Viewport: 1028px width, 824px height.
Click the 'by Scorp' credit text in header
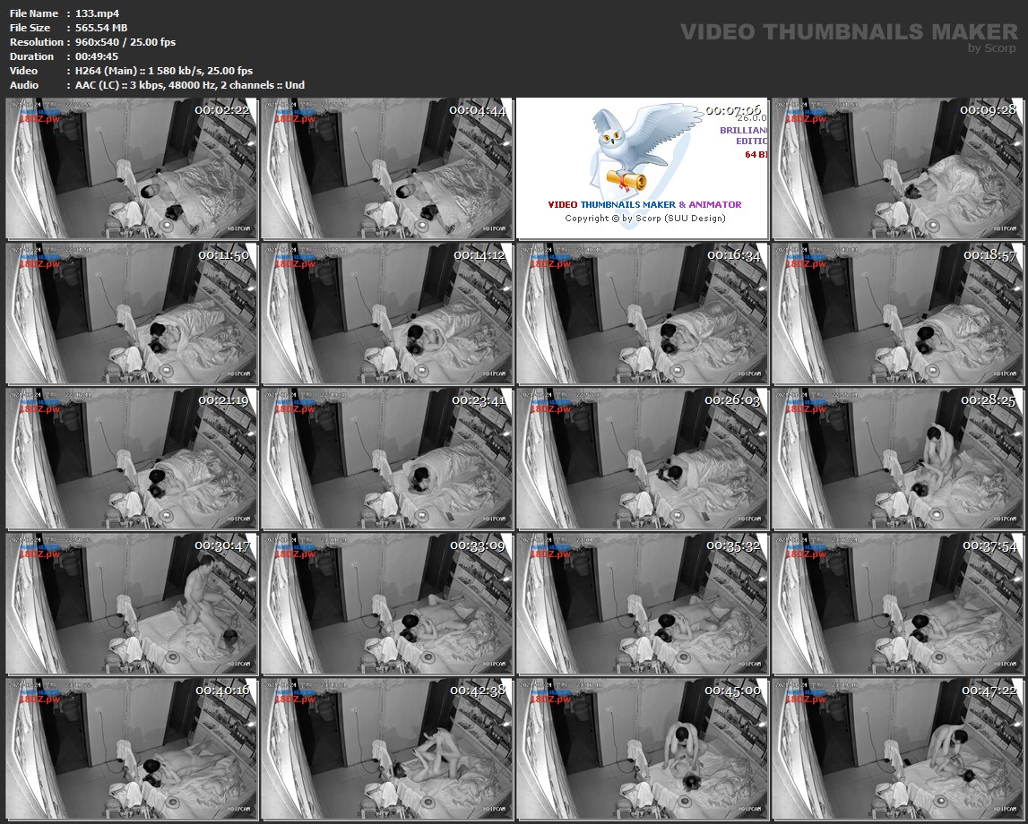pyautogui.click(x=992, y=47)
